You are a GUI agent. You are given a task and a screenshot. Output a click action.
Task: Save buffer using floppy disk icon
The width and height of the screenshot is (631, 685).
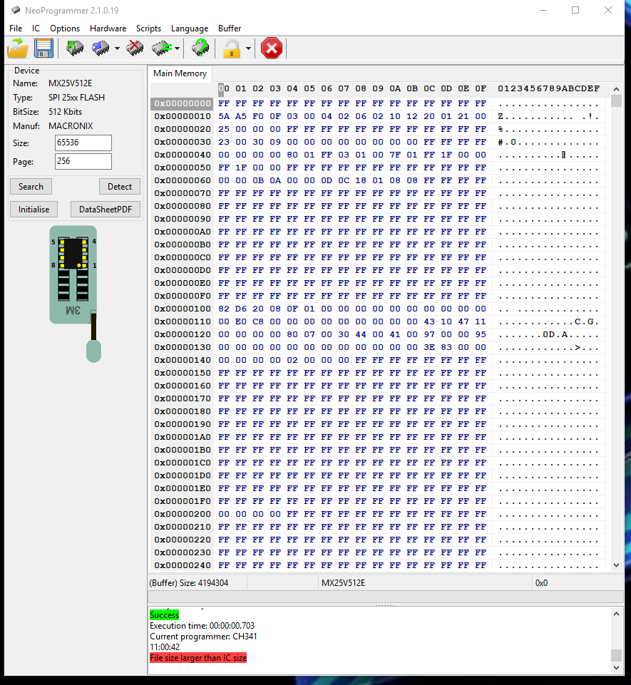click(43, 48)
